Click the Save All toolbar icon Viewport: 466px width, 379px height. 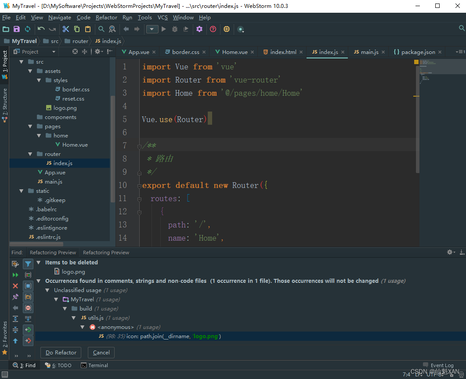(x=17, y=29)
